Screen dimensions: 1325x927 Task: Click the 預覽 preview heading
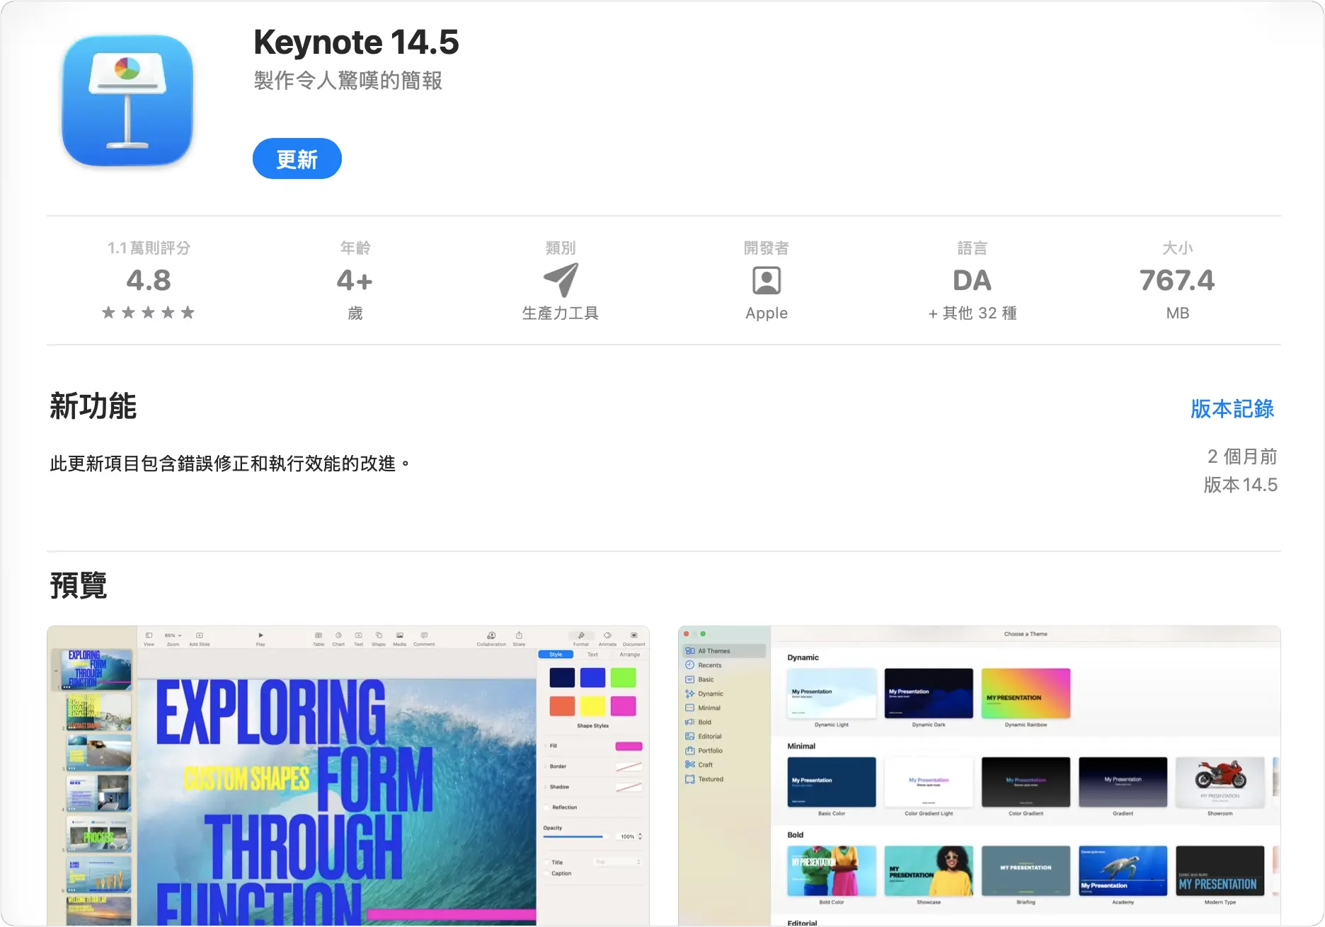(x=78, y=586)
